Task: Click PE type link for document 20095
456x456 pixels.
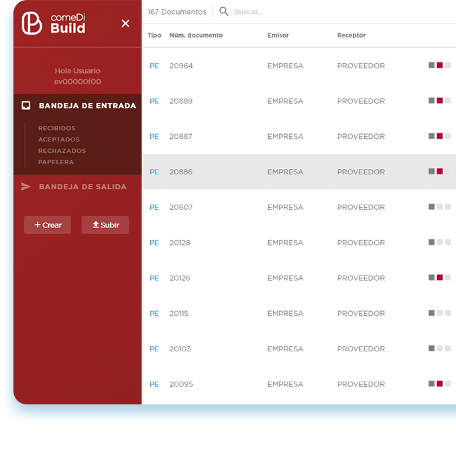Action: [154, 384]
